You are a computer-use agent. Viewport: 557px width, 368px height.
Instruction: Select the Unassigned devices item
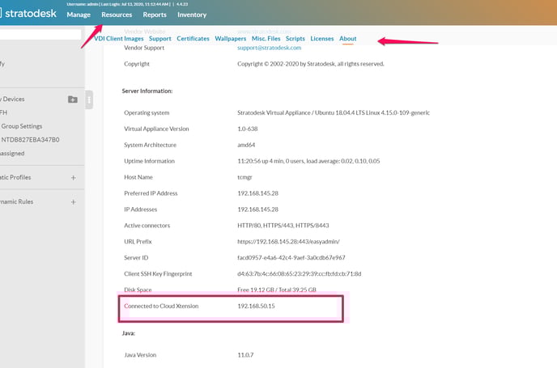coord(12,154)
